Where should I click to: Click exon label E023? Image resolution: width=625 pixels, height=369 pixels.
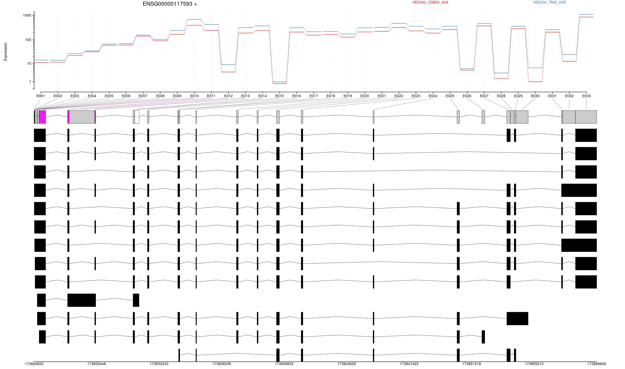pyautogui.click(x=416, y=96)
